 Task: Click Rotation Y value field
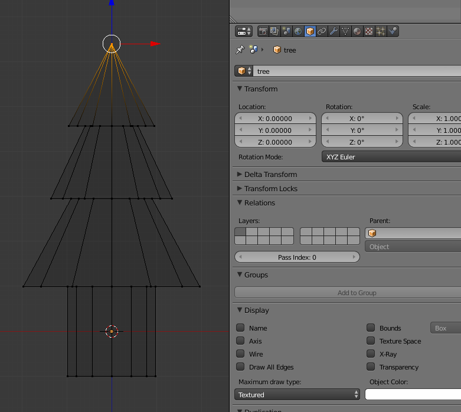(x=362, y=130)
